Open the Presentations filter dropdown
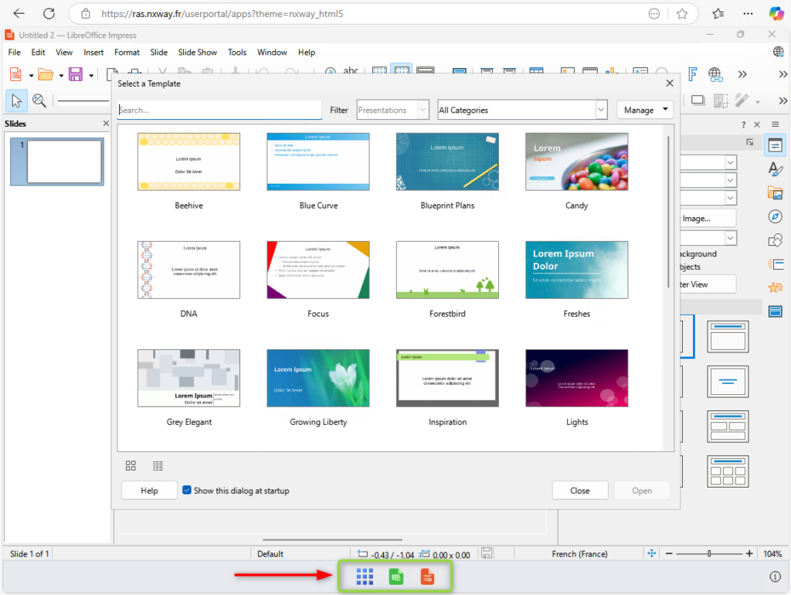Screen dimensions: 791x595 pyautogui.click(x=392, y=110)
